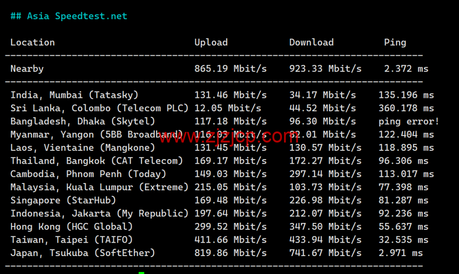This screenshot has width=459, height=274.
Task: Select the Upload column header
Action: [x=211, y=42]
